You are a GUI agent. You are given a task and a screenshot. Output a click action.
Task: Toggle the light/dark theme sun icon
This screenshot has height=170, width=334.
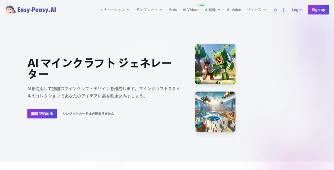point(283,10)
